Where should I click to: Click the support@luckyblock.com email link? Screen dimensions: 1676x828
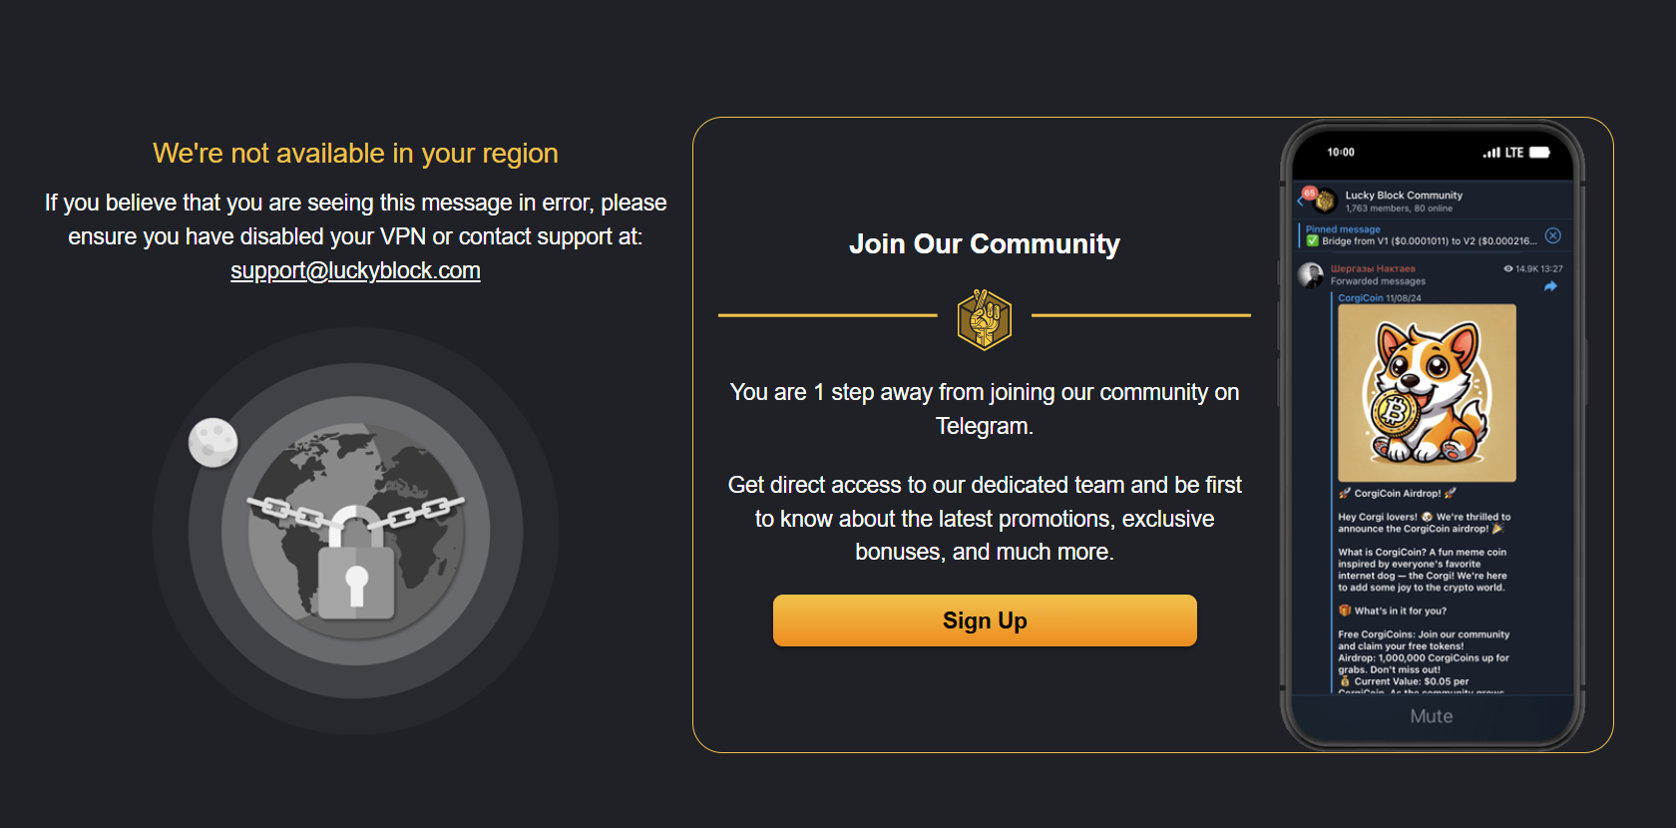[355, 270]
